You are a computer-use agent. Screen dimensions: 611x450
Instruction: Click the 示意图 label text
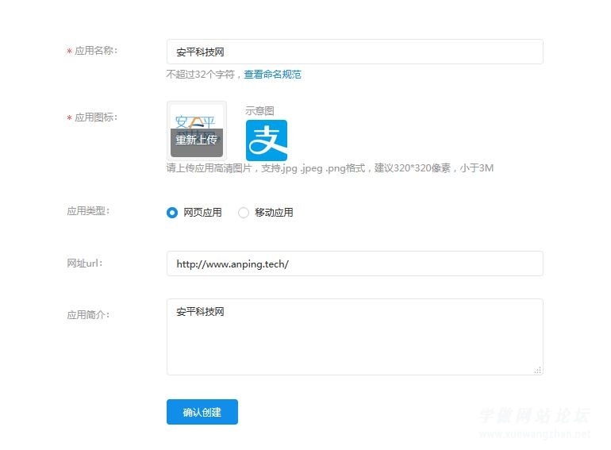click(259, 110)
